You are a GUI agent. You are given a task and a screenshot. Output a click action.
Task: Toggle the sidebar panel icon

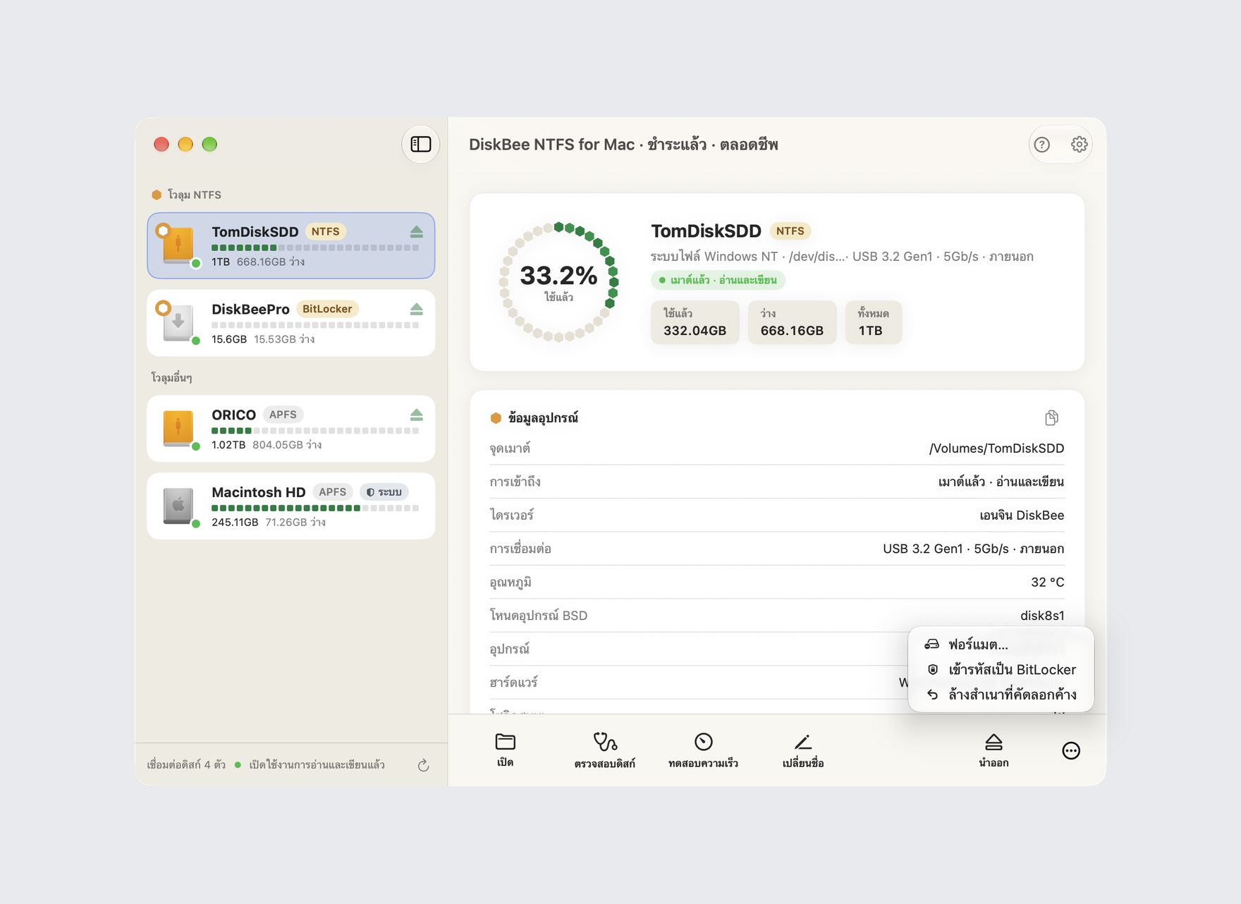click(x=421, y=145)
